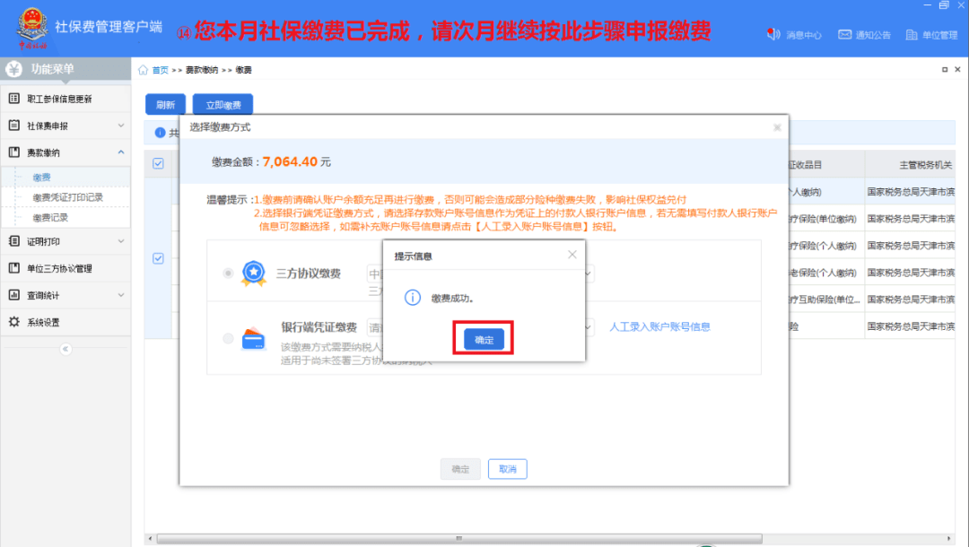Viewport: 969px width, 547px height.
Task: Click the 银行端凭证缴费 bank card icon
Action: 252,338
